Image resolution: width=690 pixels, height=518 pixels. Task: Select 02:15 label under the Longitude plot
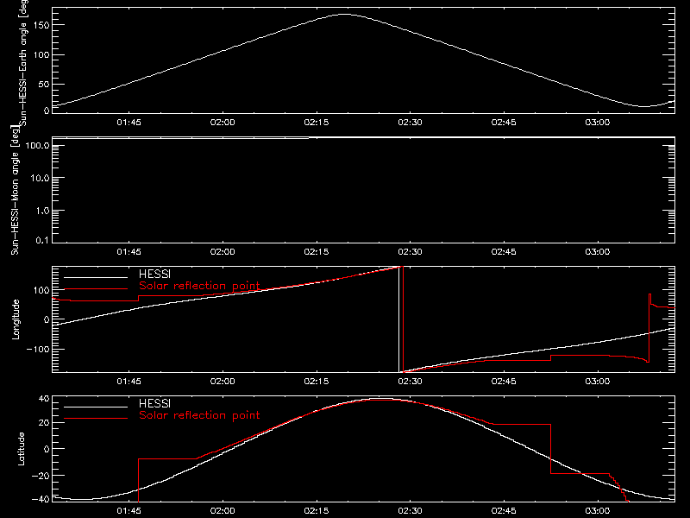pos(317,382)
